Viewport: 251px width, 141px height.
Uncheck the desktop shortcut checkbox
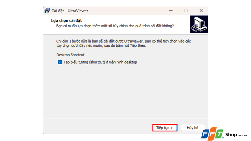coord(60,62)
